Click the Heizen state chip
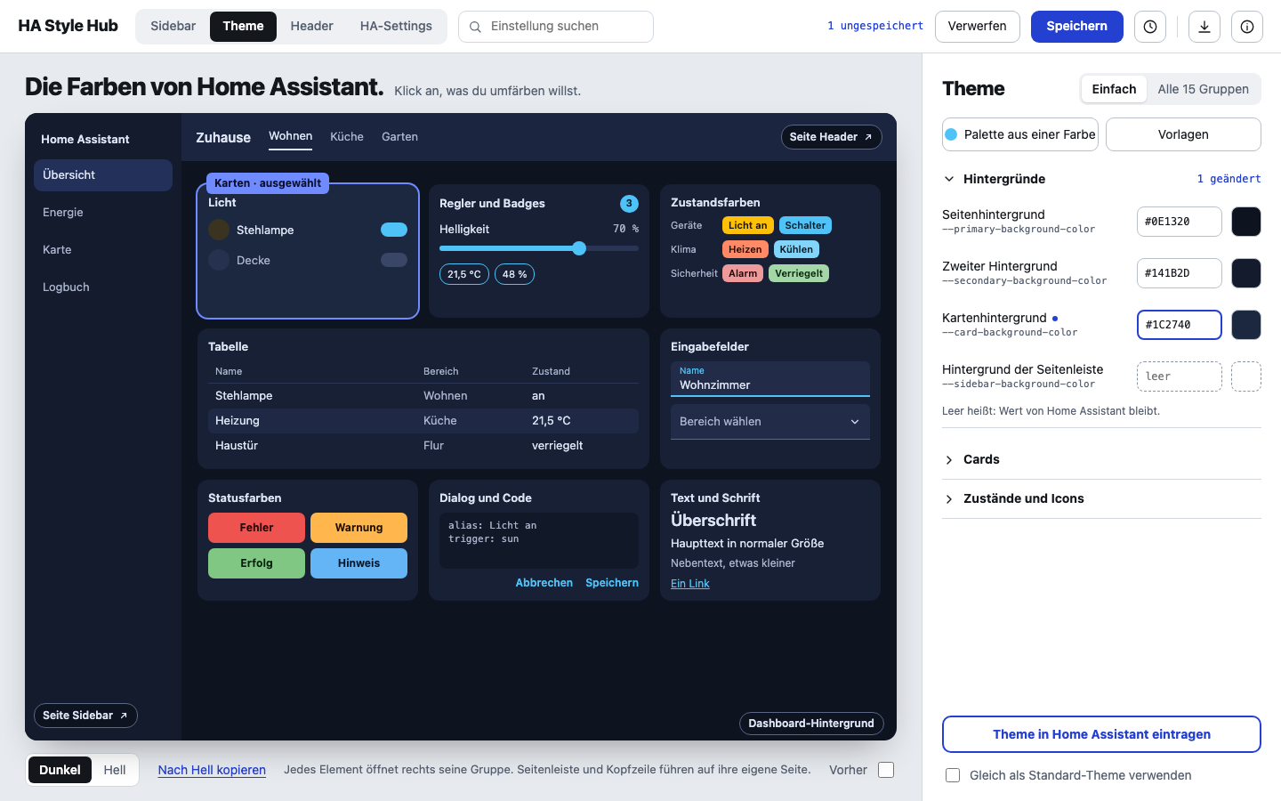 click(x=745, y=249)
